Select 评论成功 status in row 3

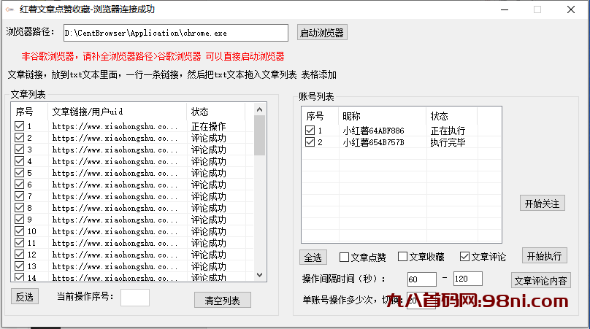pyautogui.click(x=208, y=150)
